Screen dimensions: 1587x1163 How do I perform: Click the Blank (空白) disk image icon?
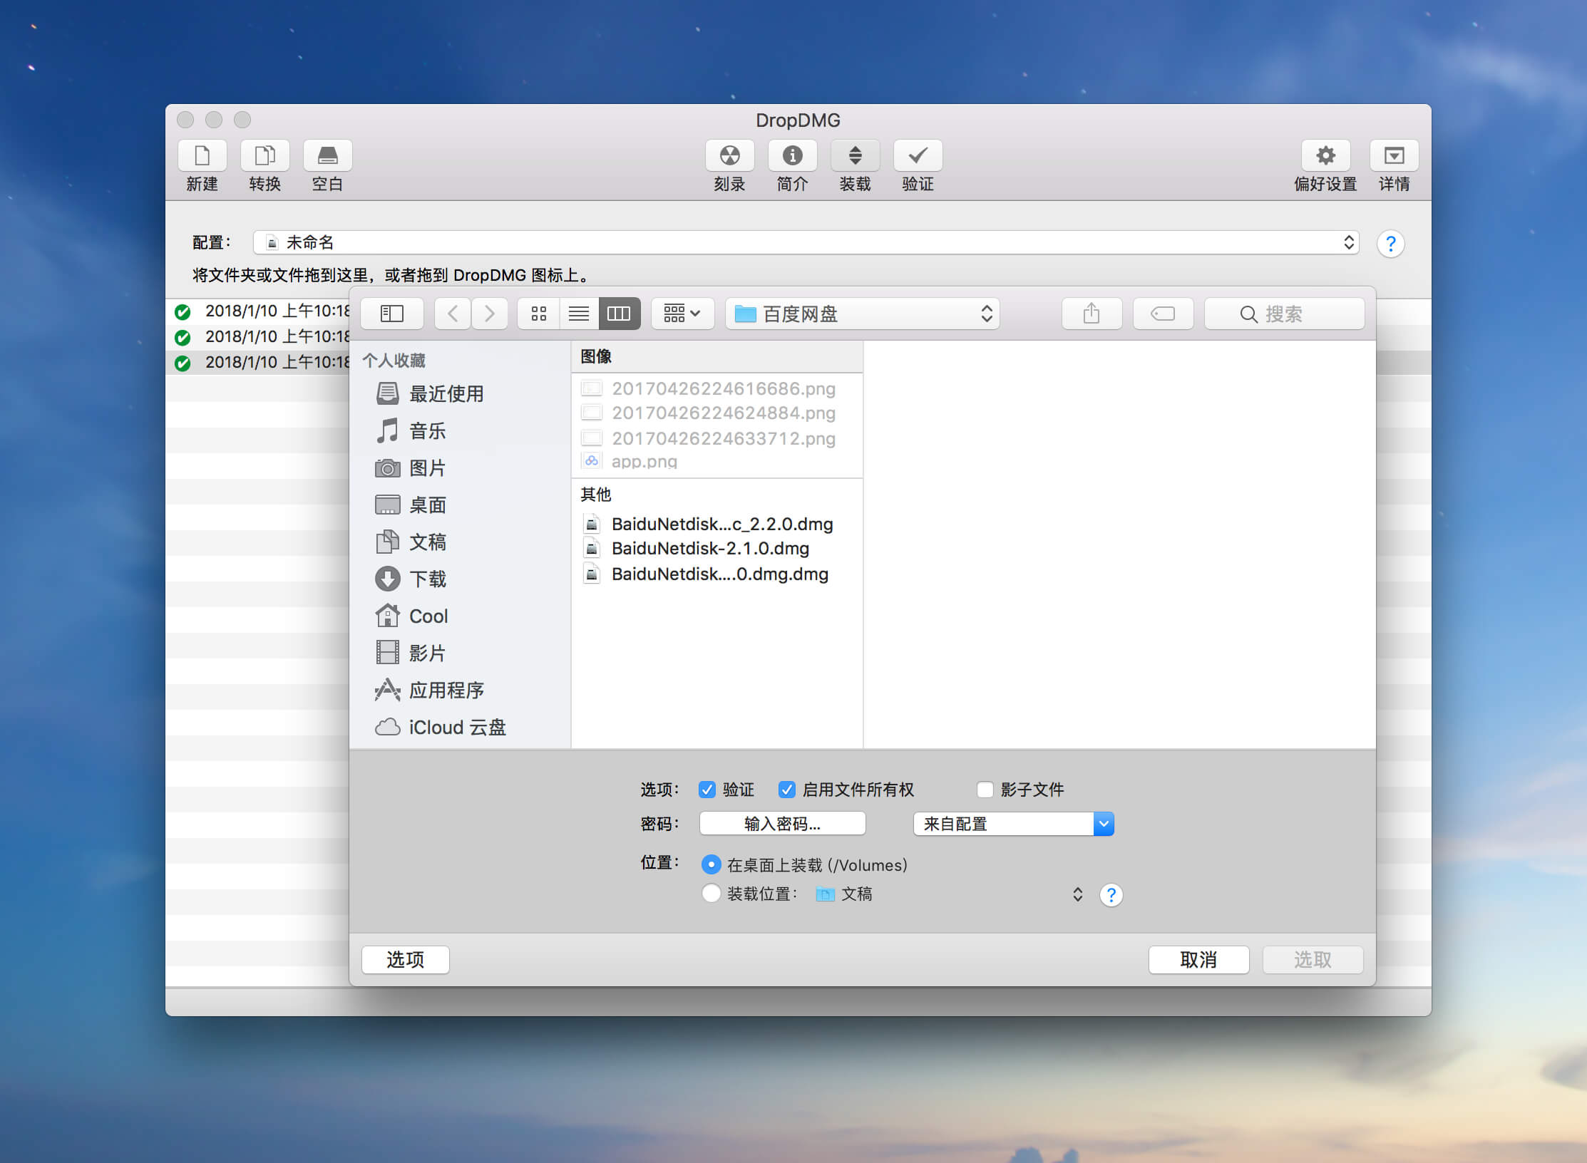(x=327, y=155)
